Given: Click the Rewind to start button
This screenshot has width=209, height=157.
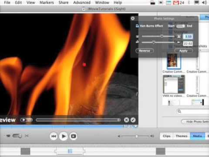Looking at the screenshot, I should (x=54, y=136).
